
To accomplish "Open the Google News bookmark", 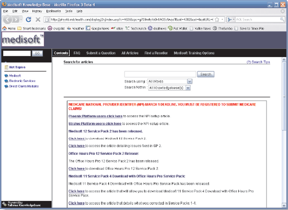I will (x=98, y=28).
